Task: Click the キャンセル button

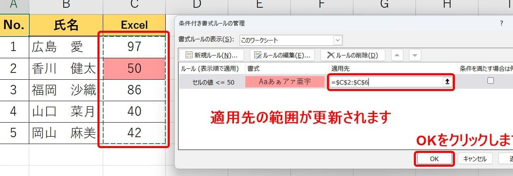Action: pyautogui.click(x=475, y=159)
